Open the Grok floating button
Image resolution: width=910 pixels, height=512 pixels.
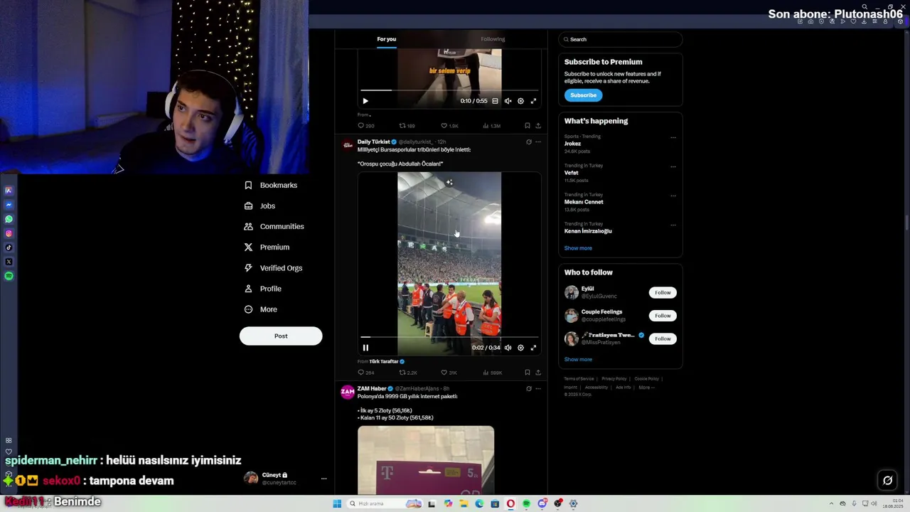(x=887, y=481)
